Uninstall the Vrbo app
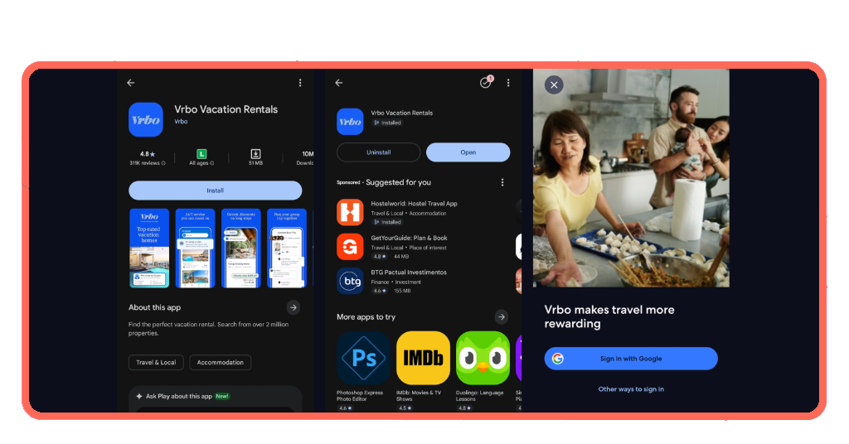Screen dimensions: 849x444 point(378,152)
